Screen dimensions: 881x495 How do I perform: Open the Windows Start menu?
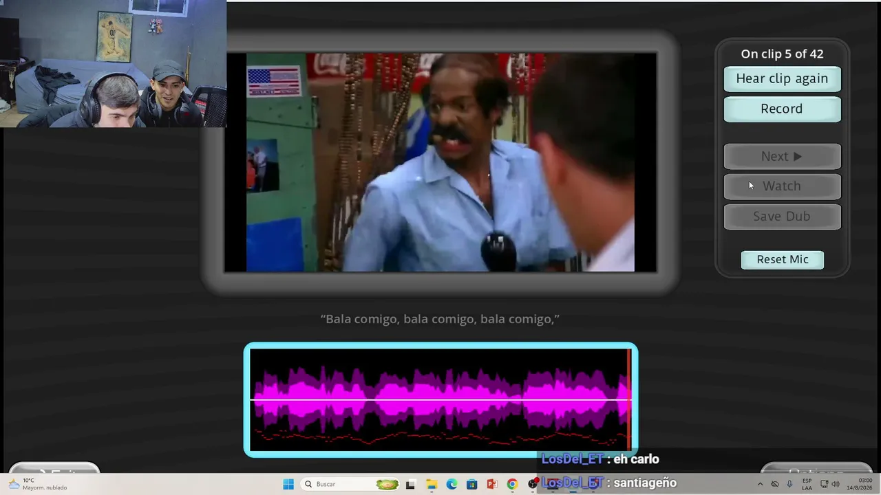pos(288,484)
